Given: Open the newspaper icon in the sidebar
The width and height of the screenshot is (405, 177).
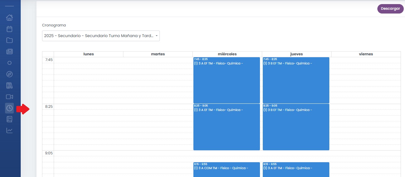Looking at the screenshot, I should coord(9,52).
